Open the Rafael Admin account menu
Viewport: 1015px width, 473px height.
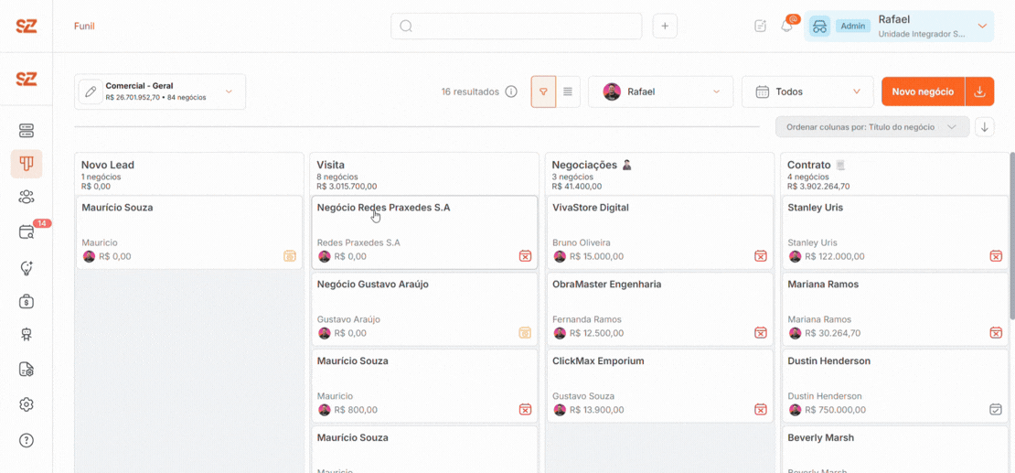pyautogui.click(x=899, y=26)
